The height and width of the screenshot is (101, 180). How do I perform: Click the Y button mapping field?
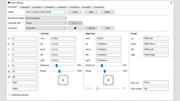coord(24,55)
